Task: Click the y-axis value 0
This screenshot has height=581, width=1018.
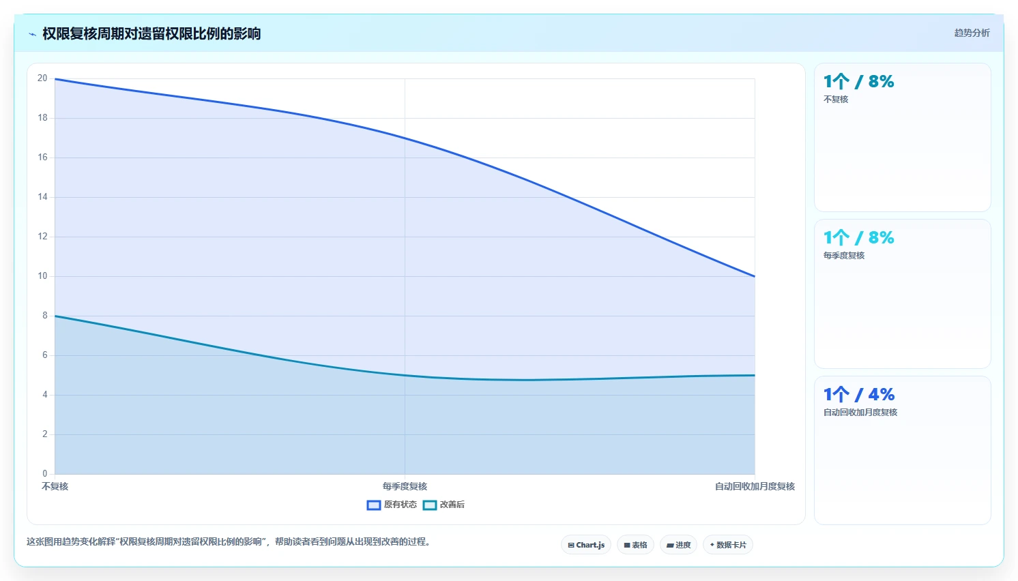Action: pos(45,473)
